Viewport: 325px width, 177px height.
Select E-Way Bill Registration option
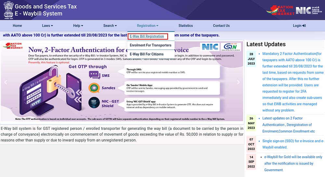tap(147, 36)
